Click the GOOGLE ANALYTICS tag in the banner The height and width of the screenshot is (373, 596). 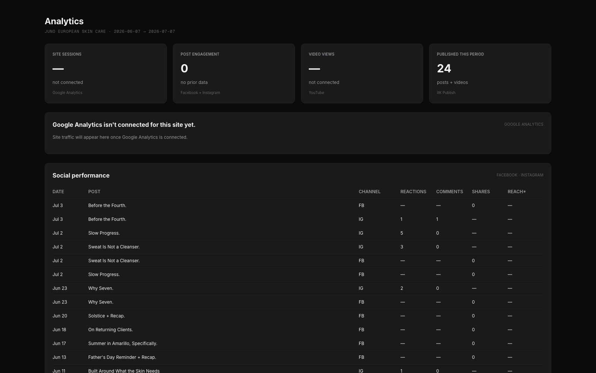click(524, 124)
